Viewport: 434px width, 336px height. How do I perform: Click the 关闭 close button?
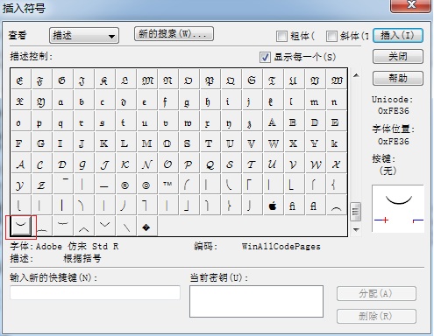[x=398, y=56]
